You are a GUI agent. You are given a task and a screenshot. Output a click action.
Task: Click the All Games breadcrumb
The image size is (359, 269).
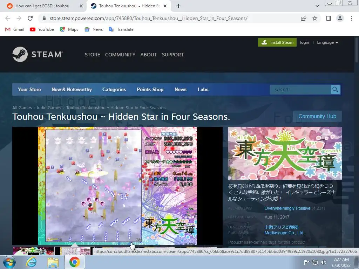point(22,108)
